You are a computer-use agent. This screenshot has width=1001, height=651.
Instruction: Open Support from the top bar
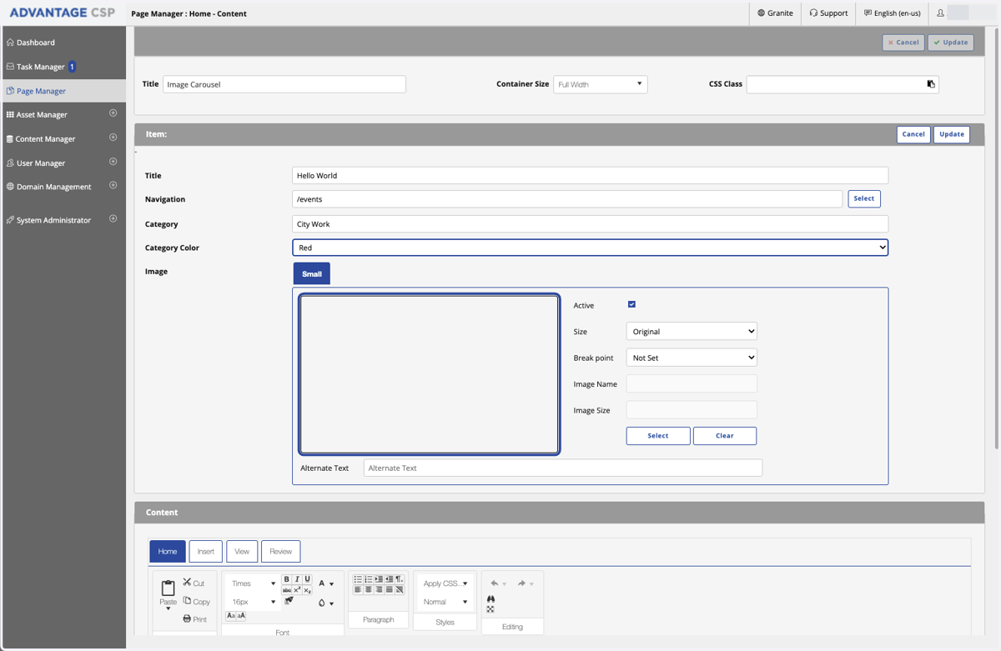pyautogui.click(x=828, y=13)
